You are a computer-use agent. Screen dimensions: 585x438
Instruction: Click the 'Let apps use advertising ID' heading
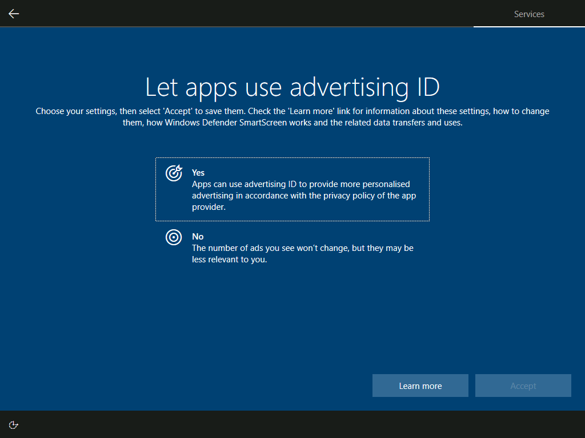pyautogui.click(x=292, y=87)
